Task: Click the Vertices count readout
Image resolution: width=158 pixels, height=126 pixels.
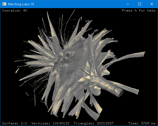Action: pyautogui.click(x=50, y=123)
